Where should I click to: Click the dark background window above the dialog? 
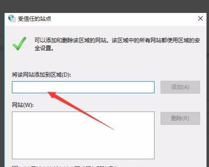pyautogui.click(x=104, y=6)
